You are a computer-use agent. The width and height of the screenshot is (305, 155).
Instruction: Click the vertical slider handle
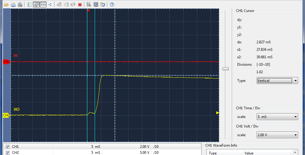(226, 69)
